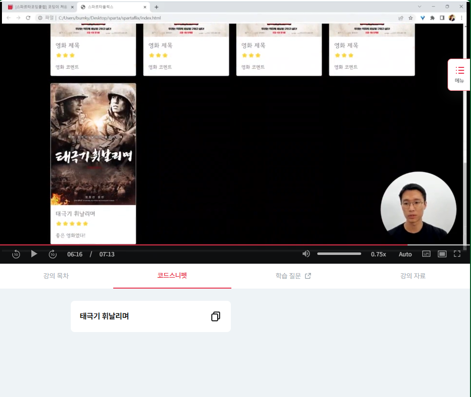
Task: Rewind the video 10 seconds
Action: click(x=16, y=254)
